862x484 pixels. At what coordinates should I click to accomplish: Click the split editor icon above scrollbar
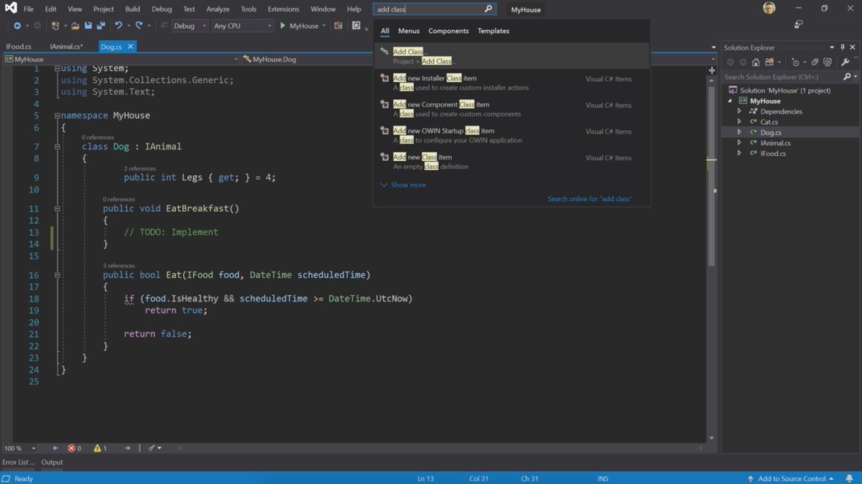click(712, 70)
